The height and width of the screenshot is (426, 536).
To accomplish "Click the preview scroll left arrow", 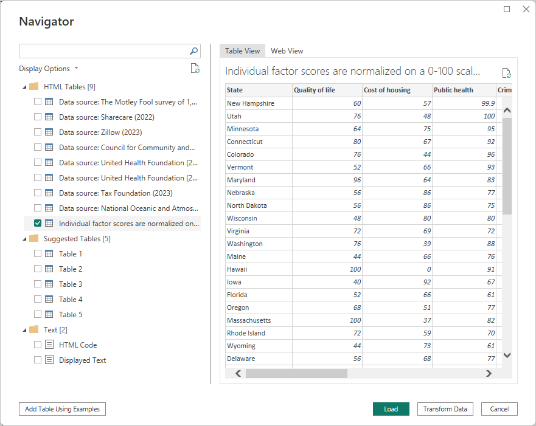I will click(238, 373).
